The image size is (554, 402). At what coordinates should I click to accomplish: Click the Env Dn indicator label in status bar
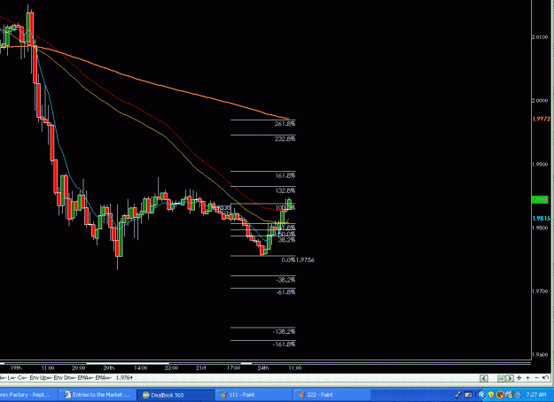[x=65, y=378]
